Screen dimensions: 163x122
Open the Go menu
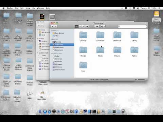click(34, 8)
